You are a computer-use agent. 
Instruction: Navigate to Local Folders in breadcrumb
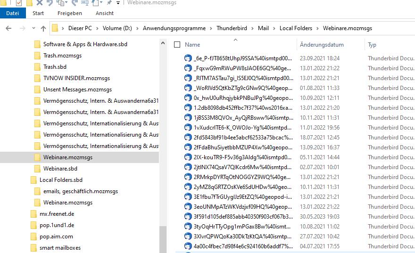click(x=296, y=28)
